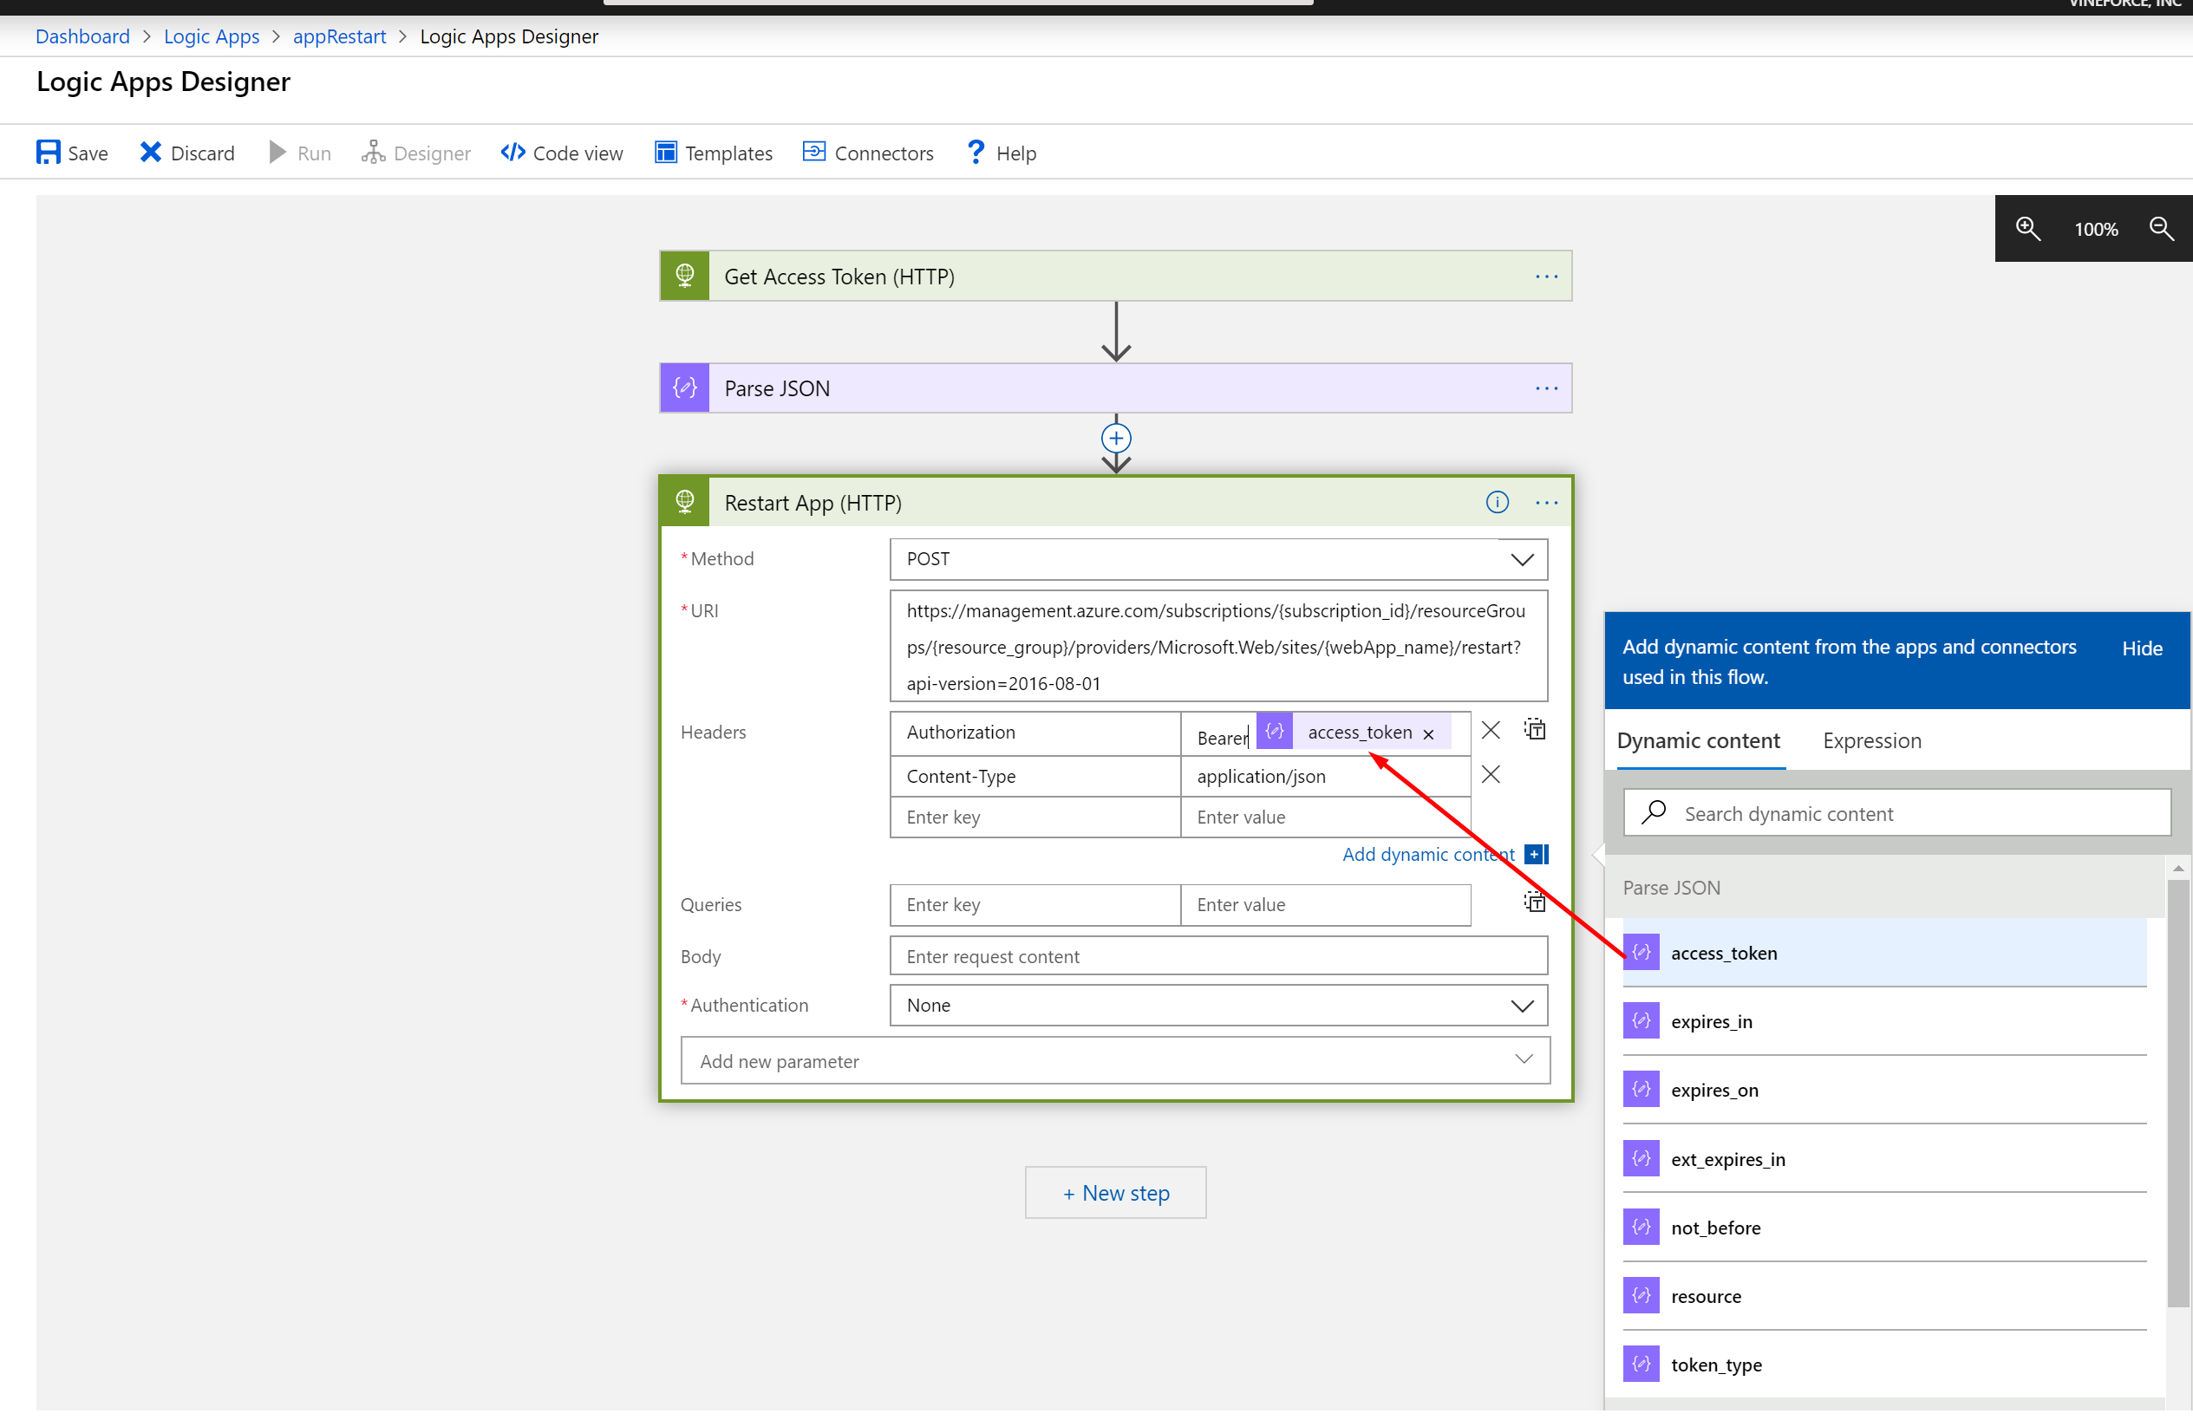The width and height of the screenshot is (2193, 1420).
Task: Zoom in on the designer canvas
Action: (x=2028, y=229)
